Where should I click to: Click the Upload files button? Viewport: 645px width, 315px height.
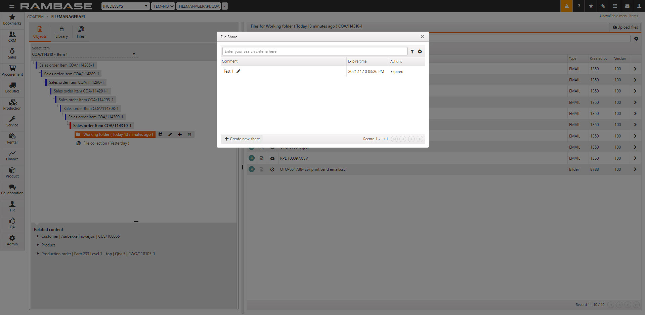coord(625,27)
